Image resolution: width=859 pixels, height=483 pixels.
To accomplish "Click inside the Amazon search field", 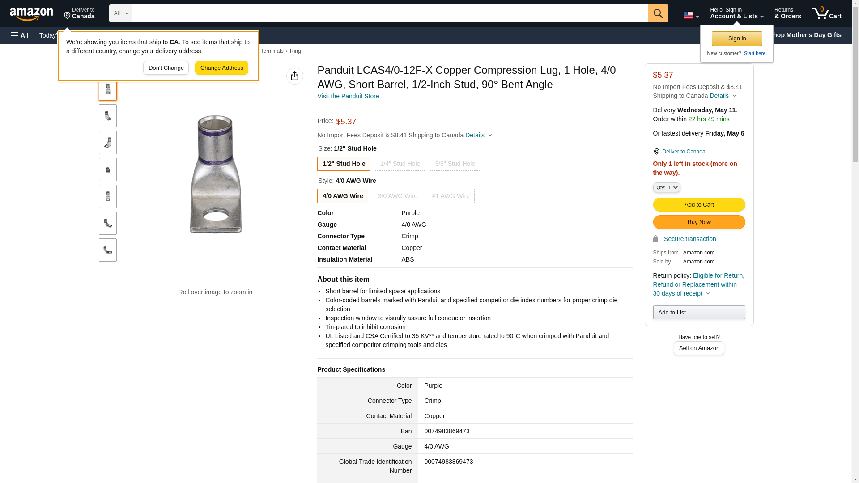I will (x=389, y=13).
